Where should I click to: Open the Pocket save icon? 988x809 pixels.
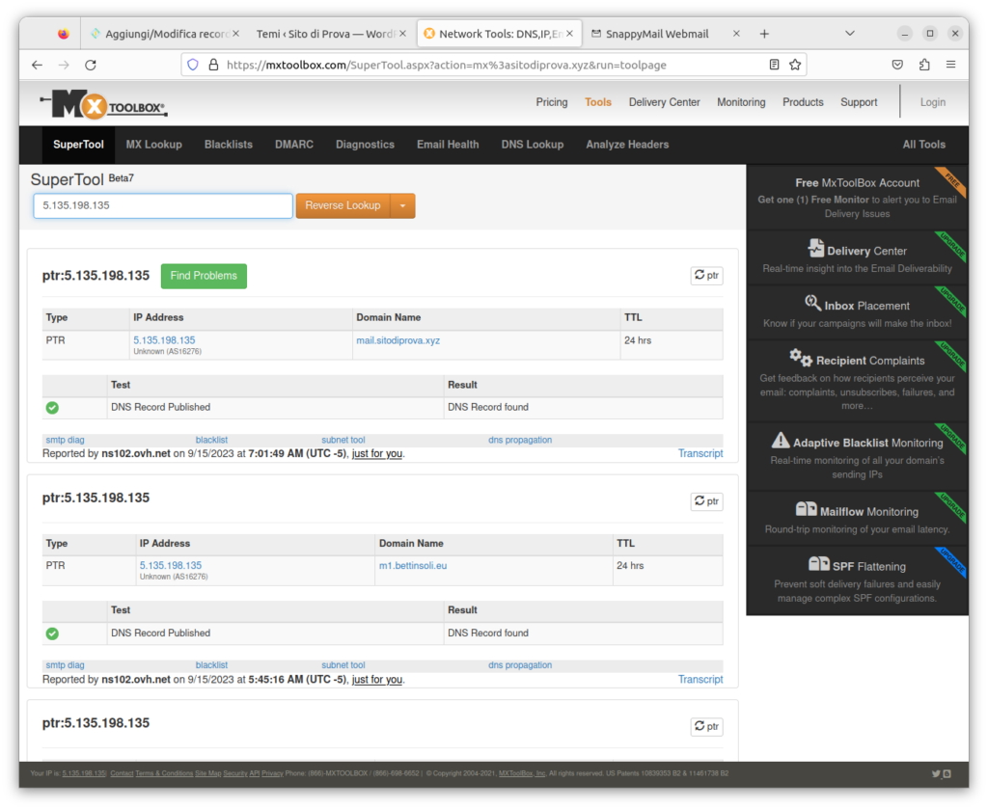tap(898, 65)
